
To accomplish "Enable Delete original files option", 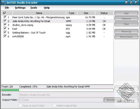I will tap(55, 106).
